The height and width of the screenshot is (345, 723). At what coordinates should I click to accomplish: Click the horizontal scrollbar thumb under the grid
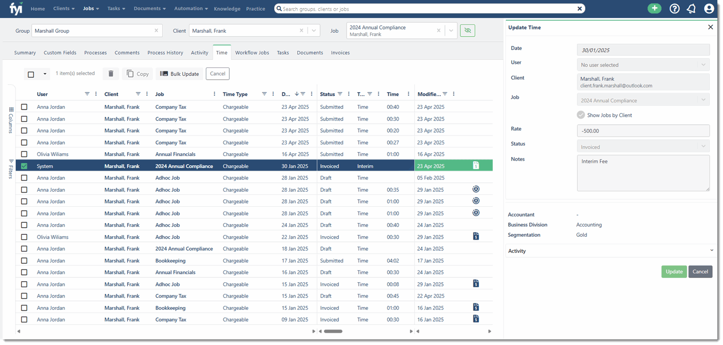[x=333, y=331]
